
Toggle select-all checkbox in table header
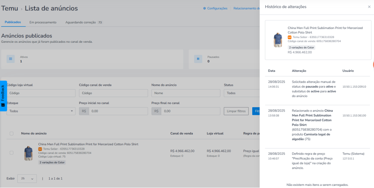pos(12,133)
